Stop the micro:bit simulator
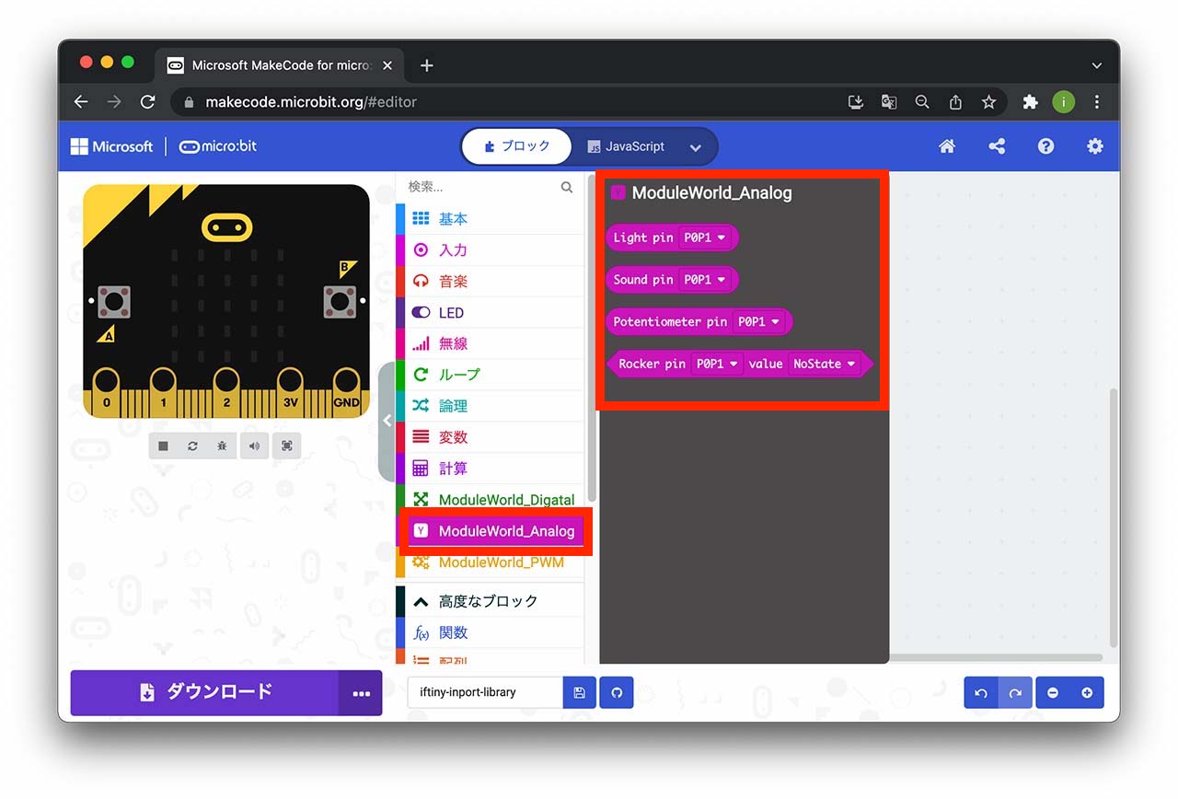 pyautogui.click(x=162, y=446)
